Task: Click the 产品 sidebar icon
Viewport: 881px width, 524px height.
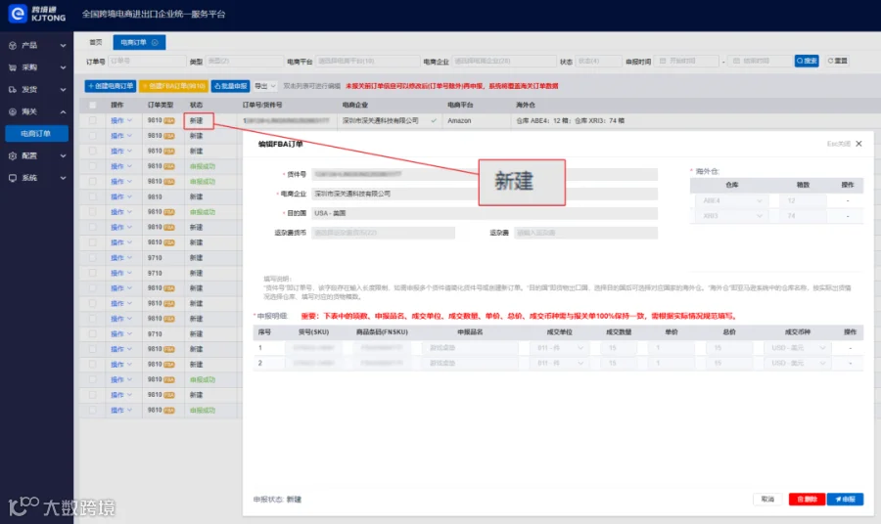Action: [x=13, y=45]
